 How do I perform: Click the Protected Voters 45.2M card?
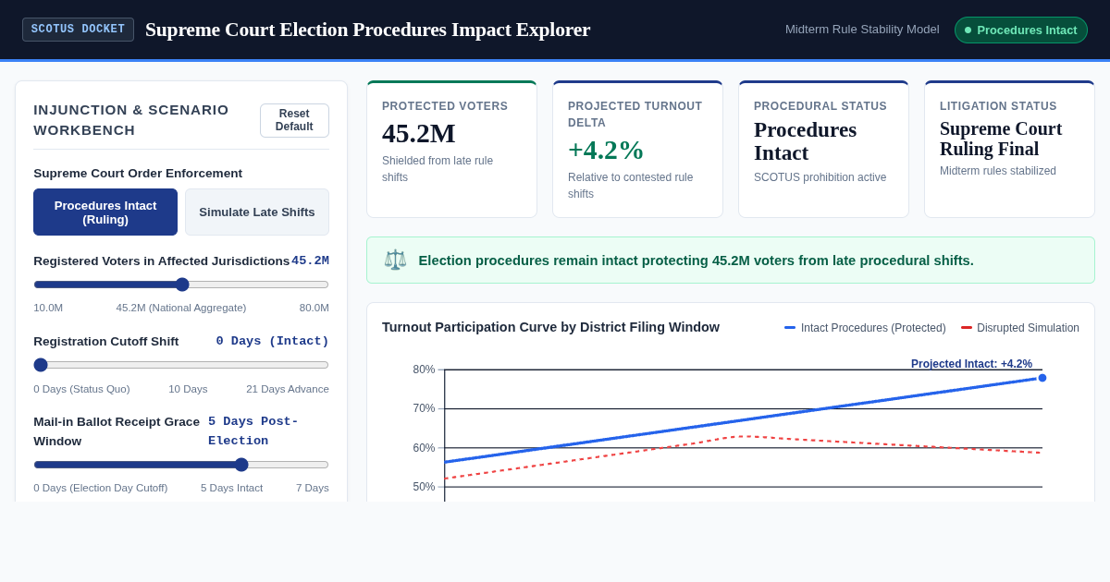click(x=451, y=150)
